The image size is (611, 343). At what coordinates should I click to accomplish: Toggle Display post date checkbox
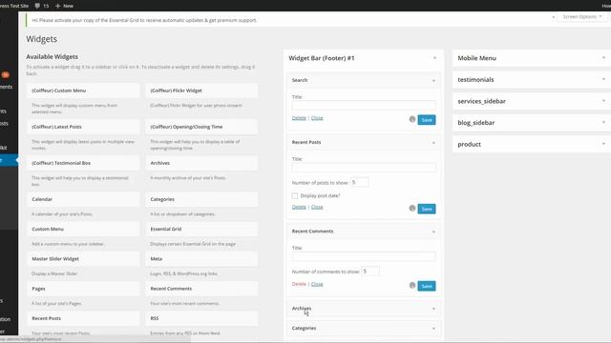tap(295, 195)
